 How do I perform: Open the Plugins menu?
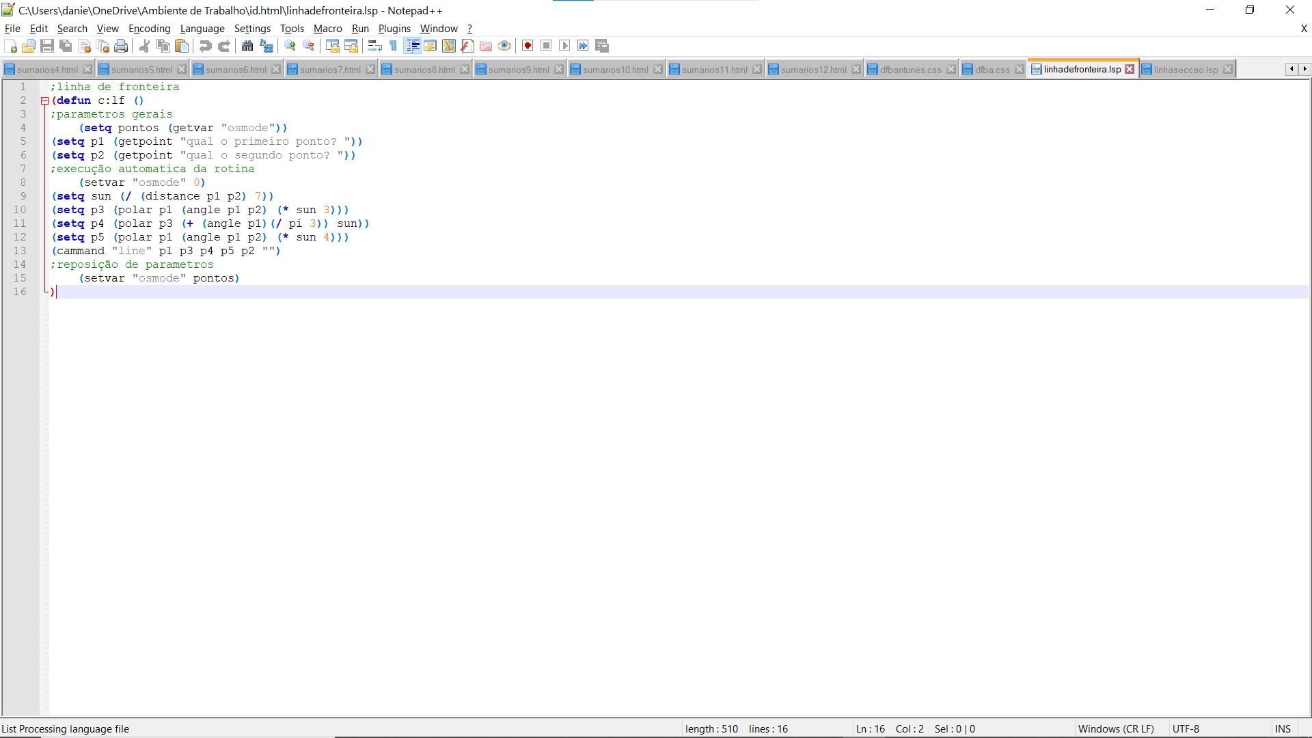[394, 29]
